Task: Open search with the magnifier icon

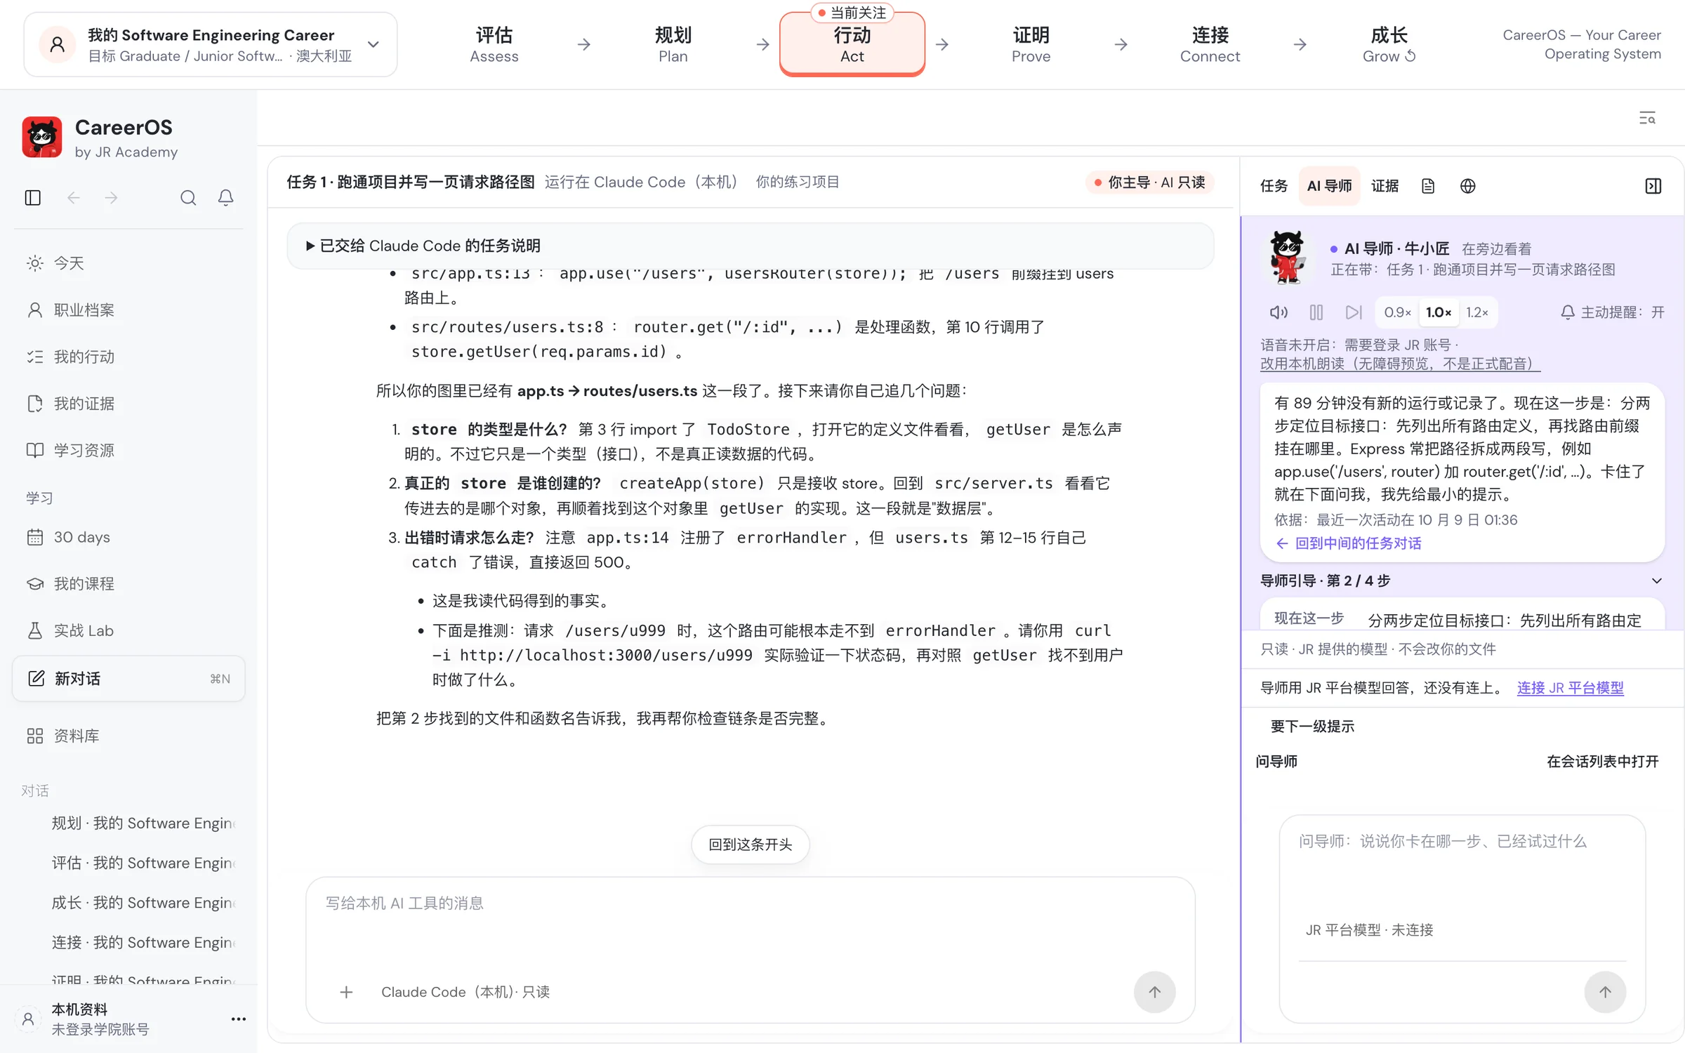Action: 188,198
